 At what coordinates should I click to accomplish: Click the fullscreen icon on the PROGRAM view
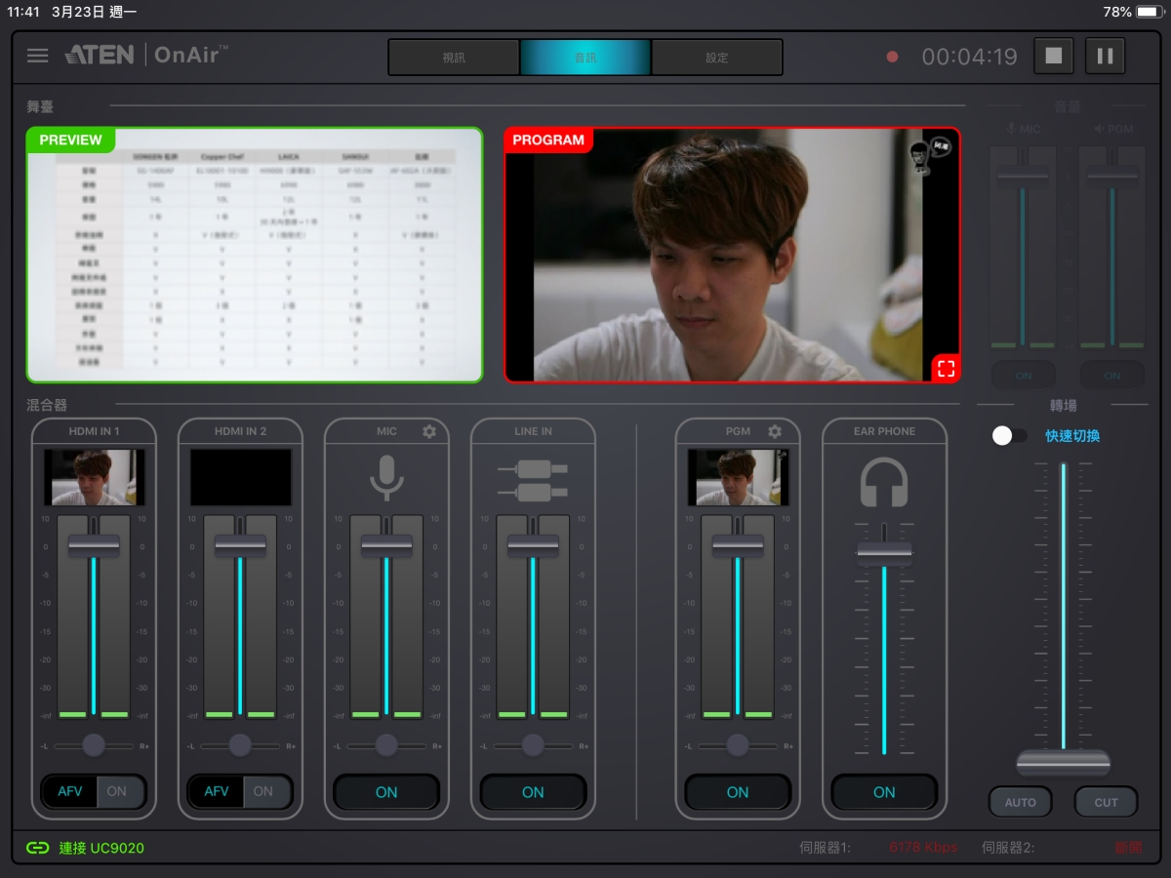pos(945,368)
